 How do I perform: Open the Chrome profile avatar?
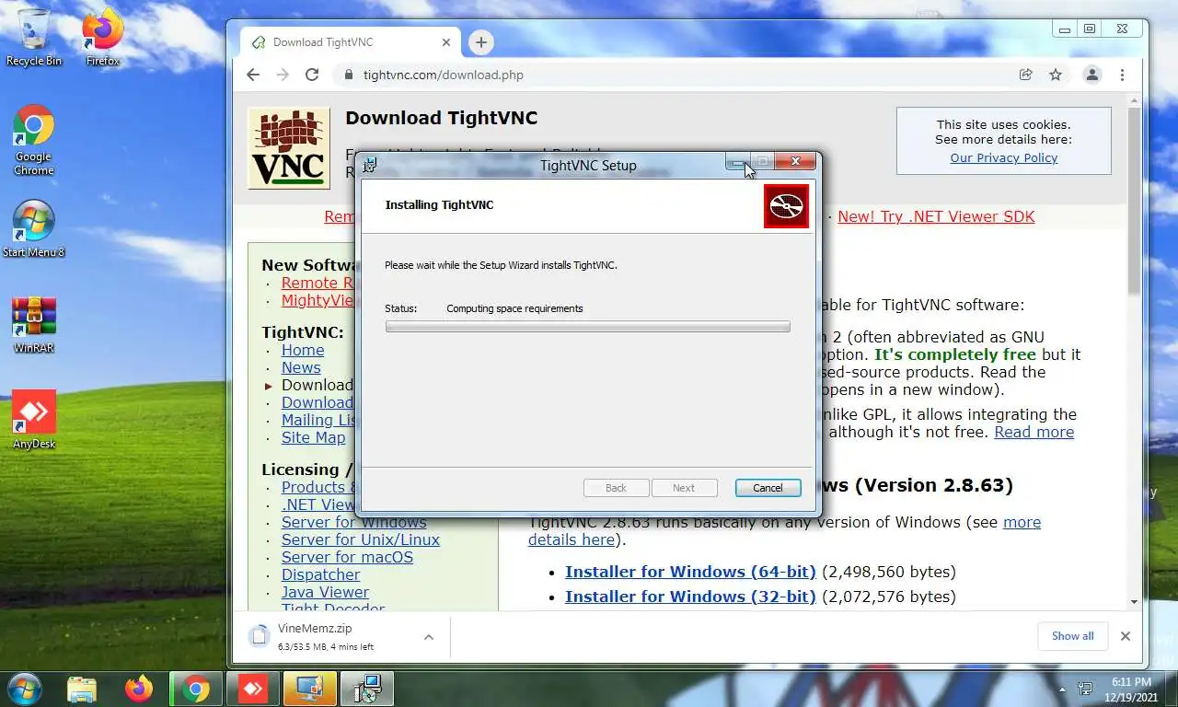click(x=1092, y=75)
